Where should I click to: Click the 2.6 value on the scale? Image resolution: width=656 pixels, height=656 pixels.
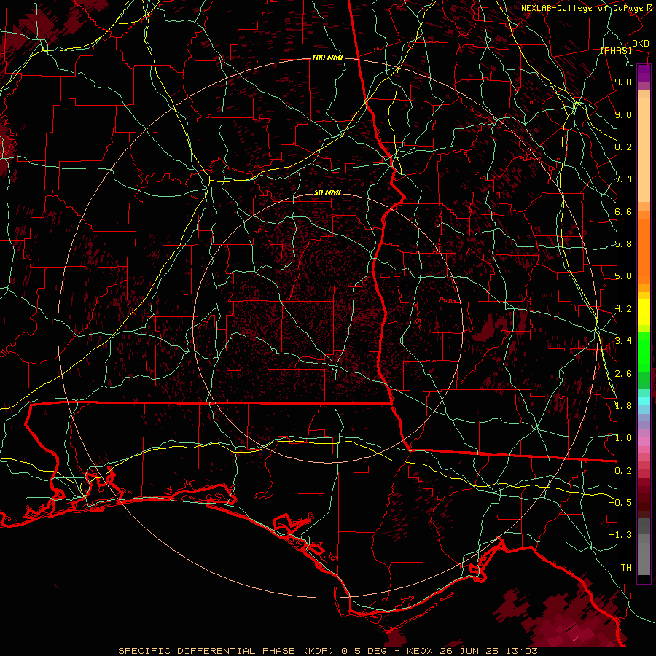coord(623,374)
